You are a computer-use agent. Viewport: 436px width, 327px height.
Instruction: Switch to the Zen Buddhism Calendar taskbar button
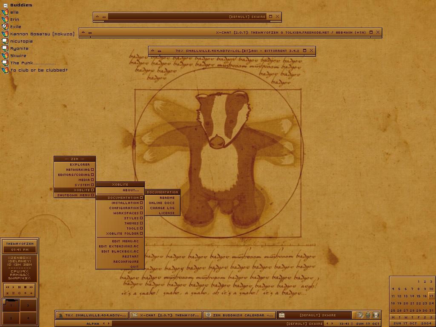(x=240, y=315)
